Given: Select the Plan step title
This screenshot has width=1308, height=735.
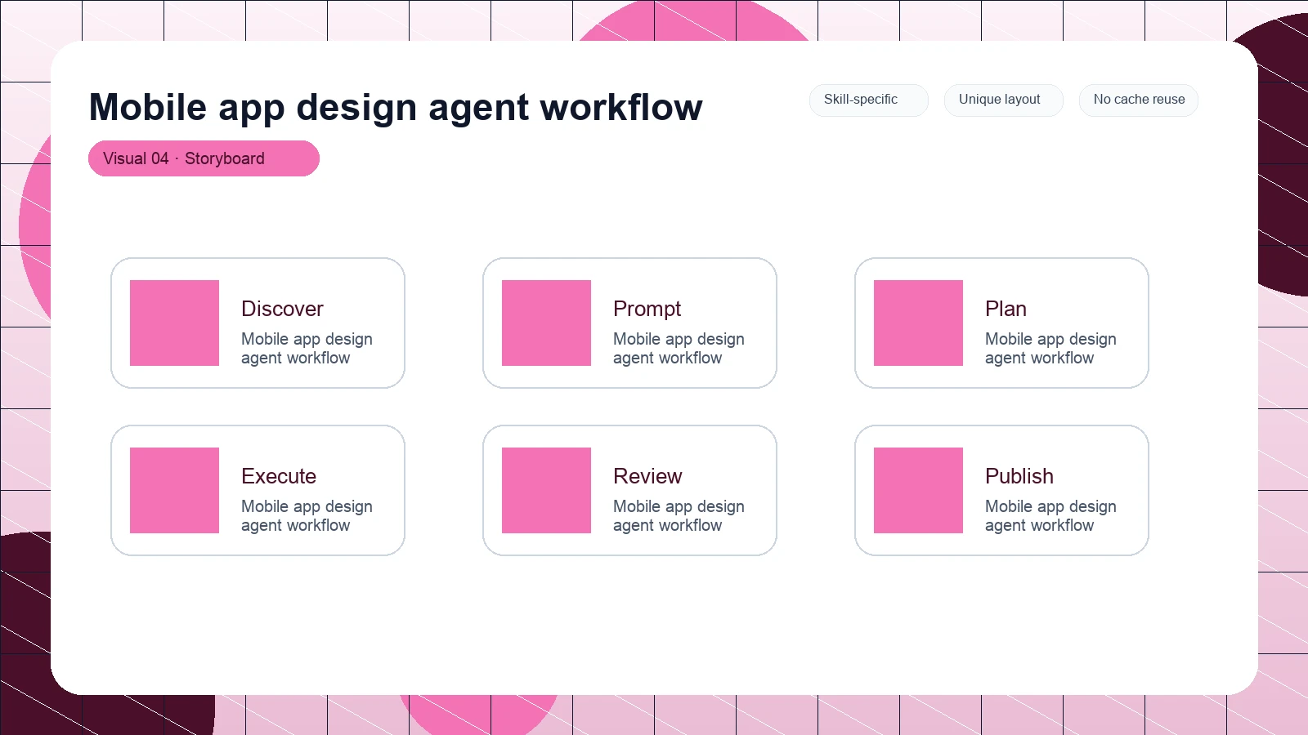Looking at the screenshot, I should pyautogui.click(x=1006, y=309).
